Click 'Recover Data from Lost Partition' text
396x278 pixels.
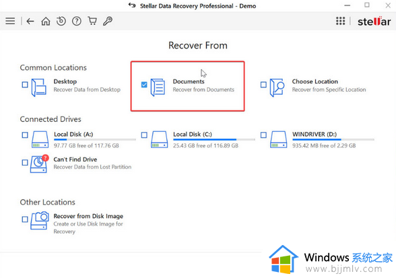coord(92,167)
